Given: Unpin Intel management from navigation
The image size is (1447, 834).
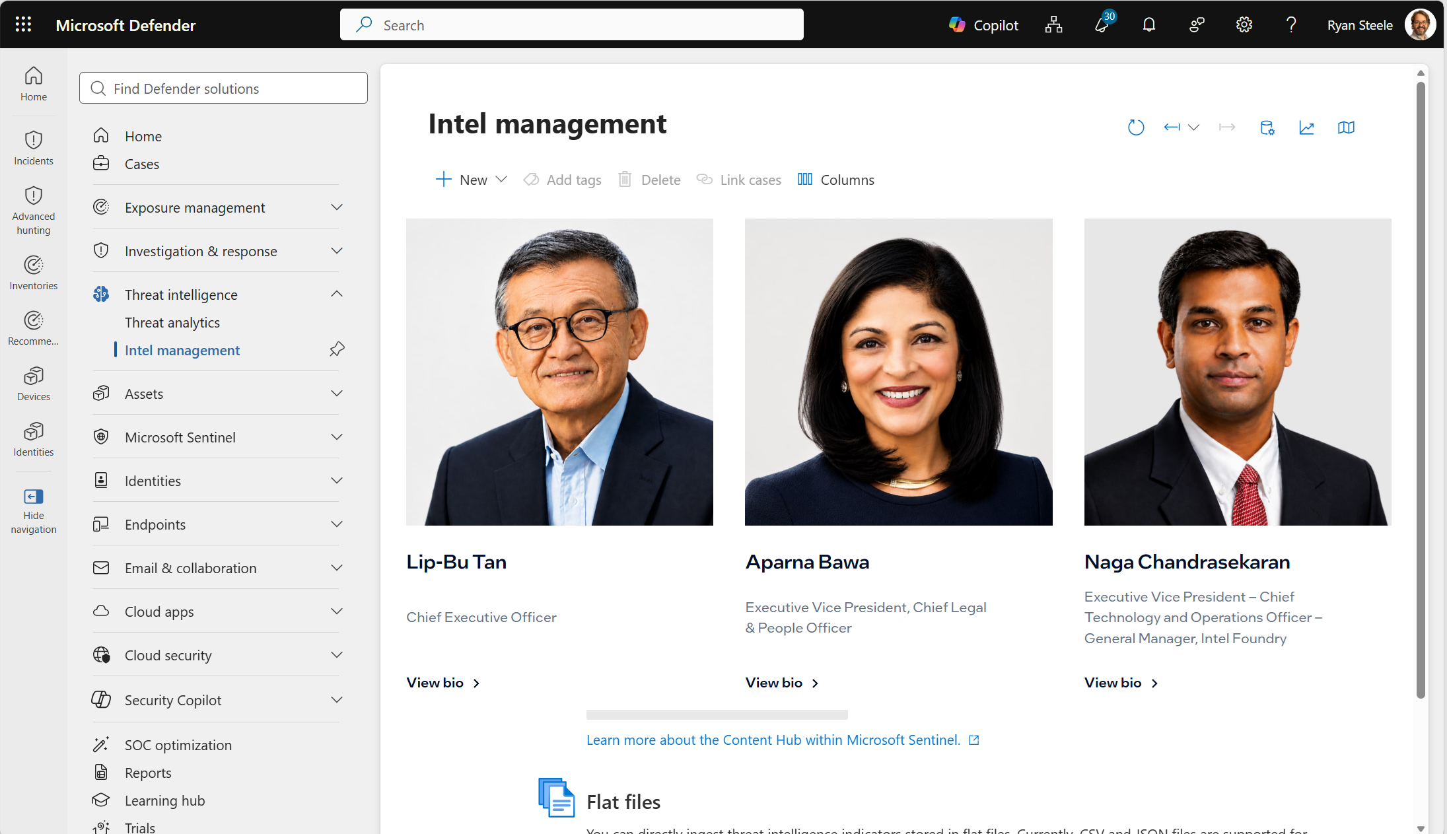Looking at the screenshot, I should 337,349.
